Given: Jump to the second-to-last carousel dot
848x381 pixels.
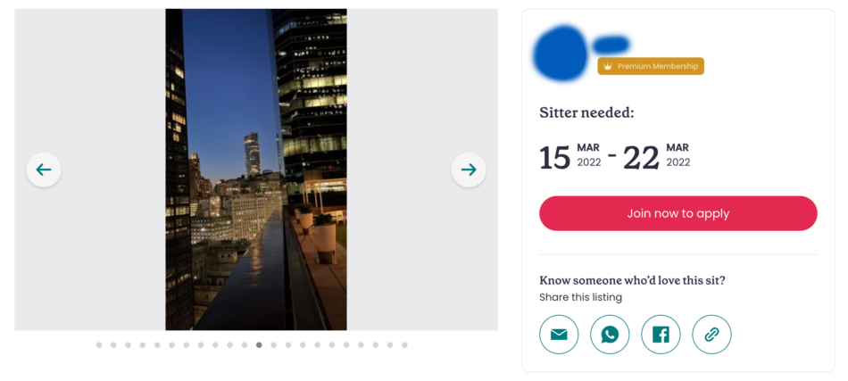Looking at the screenshot, I should click(390, 344).
